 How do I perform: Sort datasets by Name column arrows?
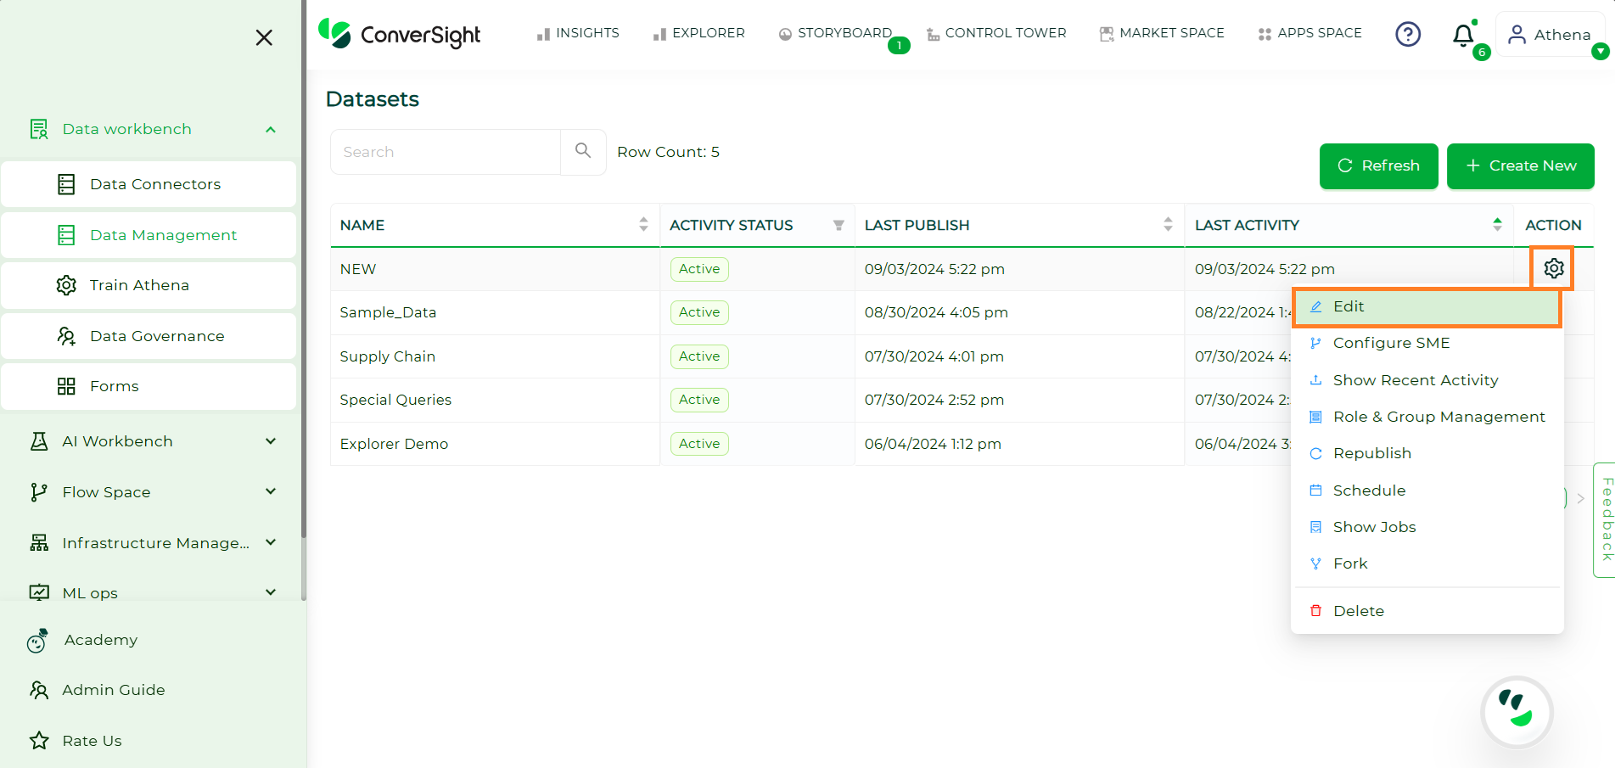(x=643, y=225)
